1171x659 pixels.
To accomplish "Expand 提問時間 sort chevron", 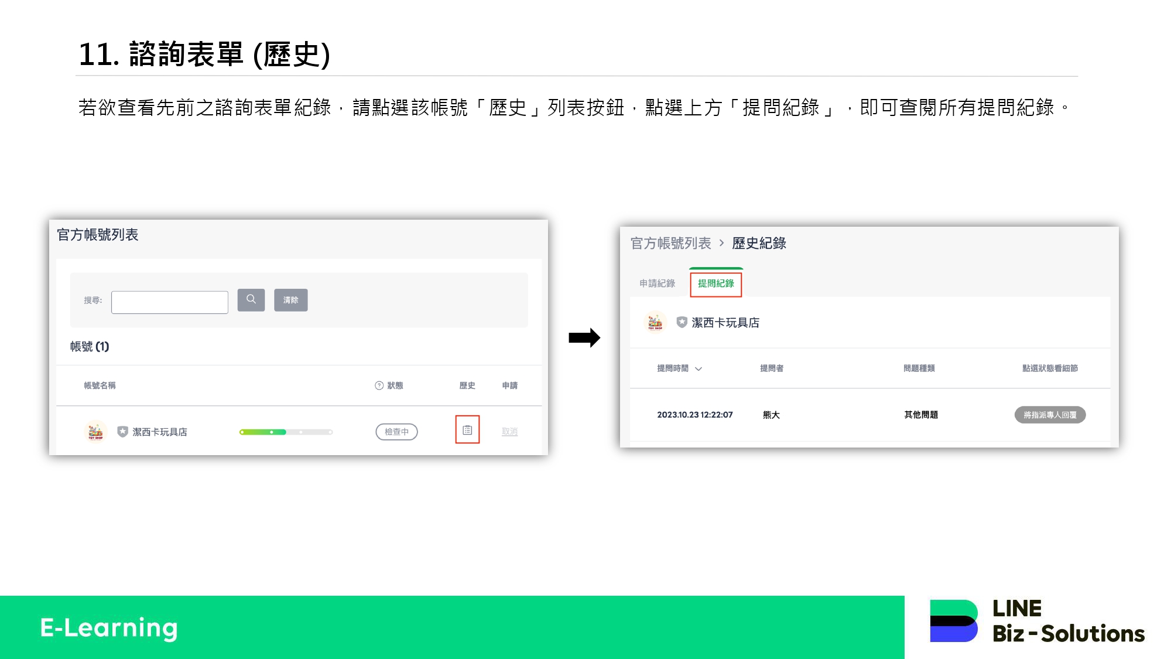I will (699, 369).
